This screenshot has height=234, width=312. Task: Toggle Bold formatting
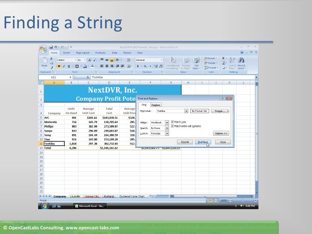pyautogui.click(x=59, y=66)
